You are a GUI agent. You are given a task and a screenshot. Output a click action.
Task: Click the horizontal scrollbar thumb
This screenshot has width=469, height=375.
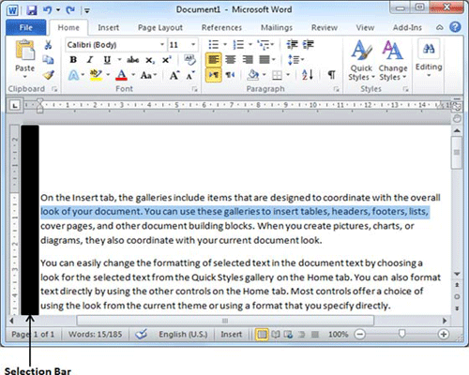pyautogui.click(x=225, y=321)
